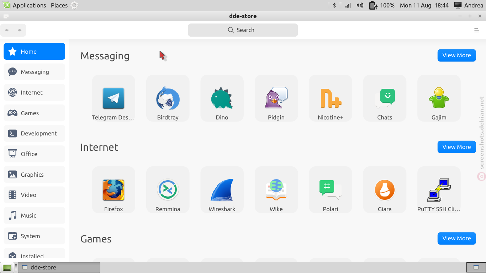486x273 pixels.
Task: Open the Games sidebar category
Action: [x=35, y=113]
